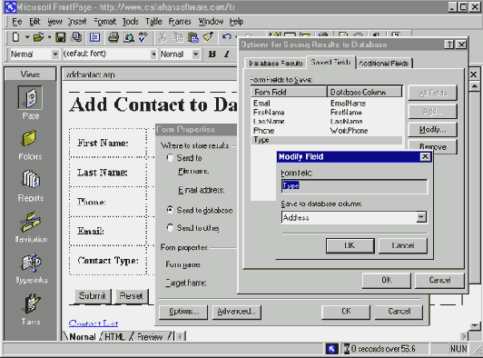
Task: Click OK in Modify Field dialog
Action: point(350,245)
